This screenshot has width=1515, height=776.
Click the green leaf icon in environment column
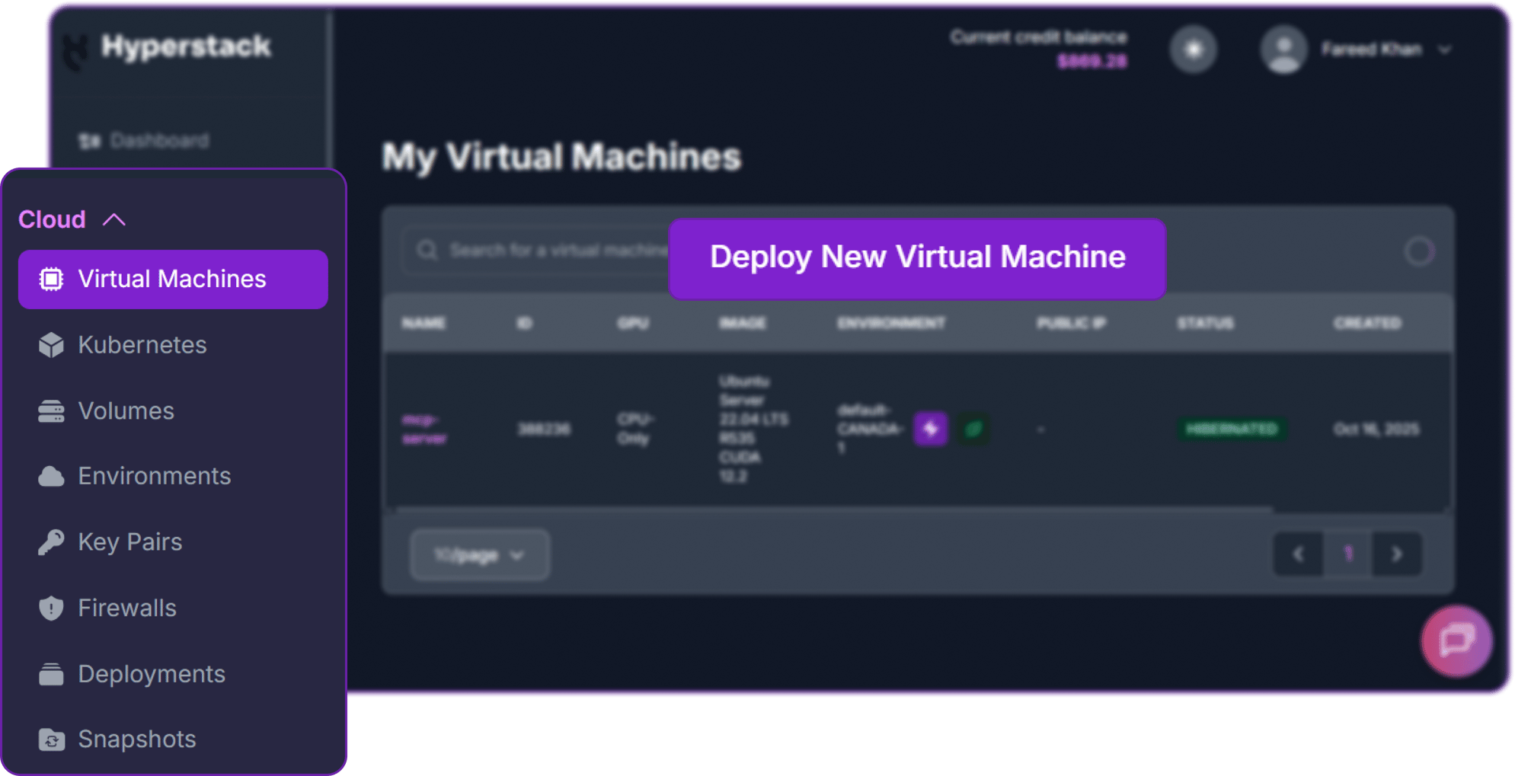[x=973, y=429]
